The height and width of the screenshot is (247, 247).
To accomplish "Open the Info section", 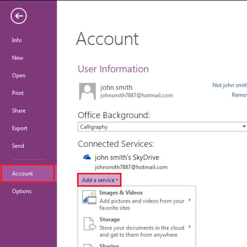I will coord(17,40).
